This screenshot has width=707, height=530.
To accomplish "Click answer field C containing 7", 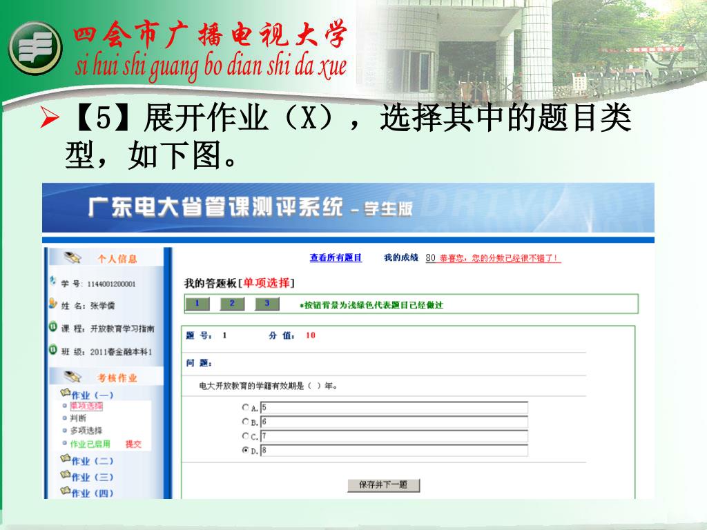I will click(394, 436).
